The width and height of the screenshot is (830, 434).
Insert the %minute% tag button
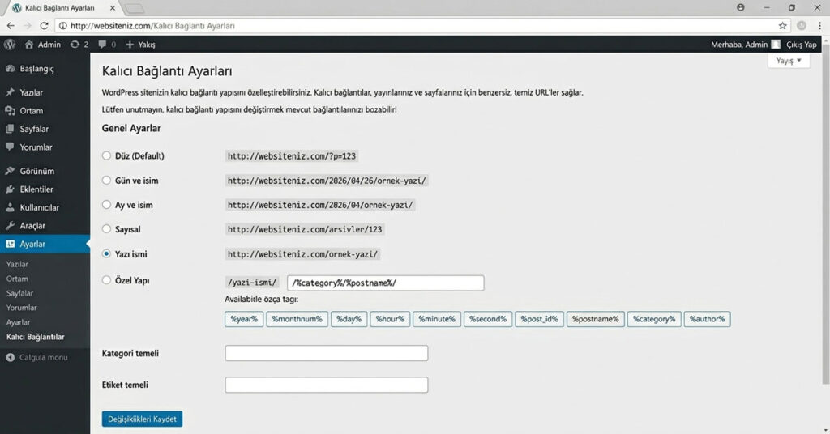tap(437, 319)
